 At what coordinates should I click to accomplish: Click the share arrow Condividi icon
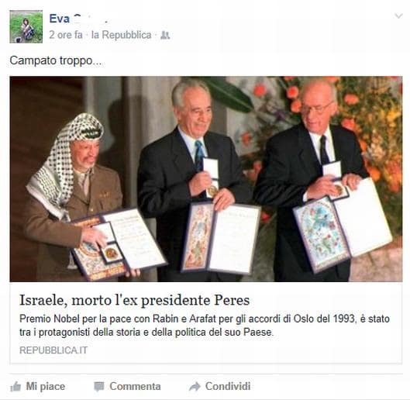tap(195, 386)
